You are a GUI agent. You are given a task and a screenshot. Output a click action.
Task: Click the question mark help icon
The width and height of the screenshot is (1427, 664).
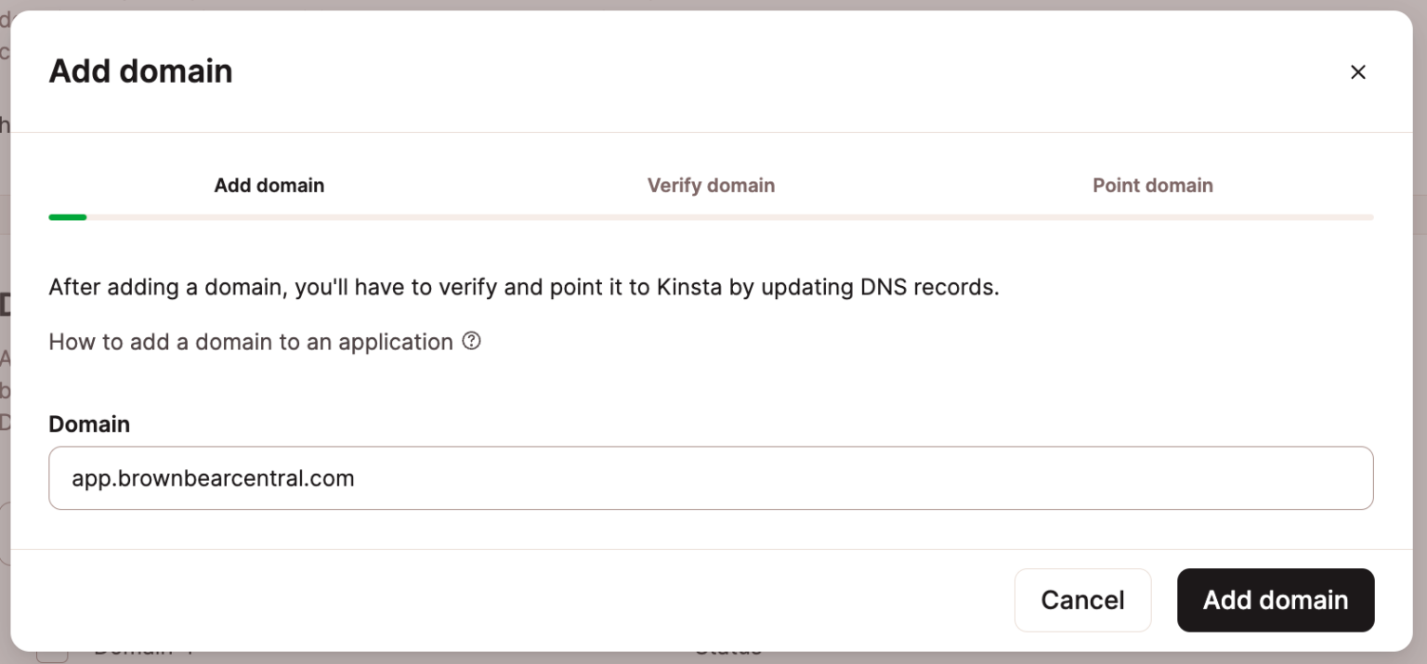[472, 342]
